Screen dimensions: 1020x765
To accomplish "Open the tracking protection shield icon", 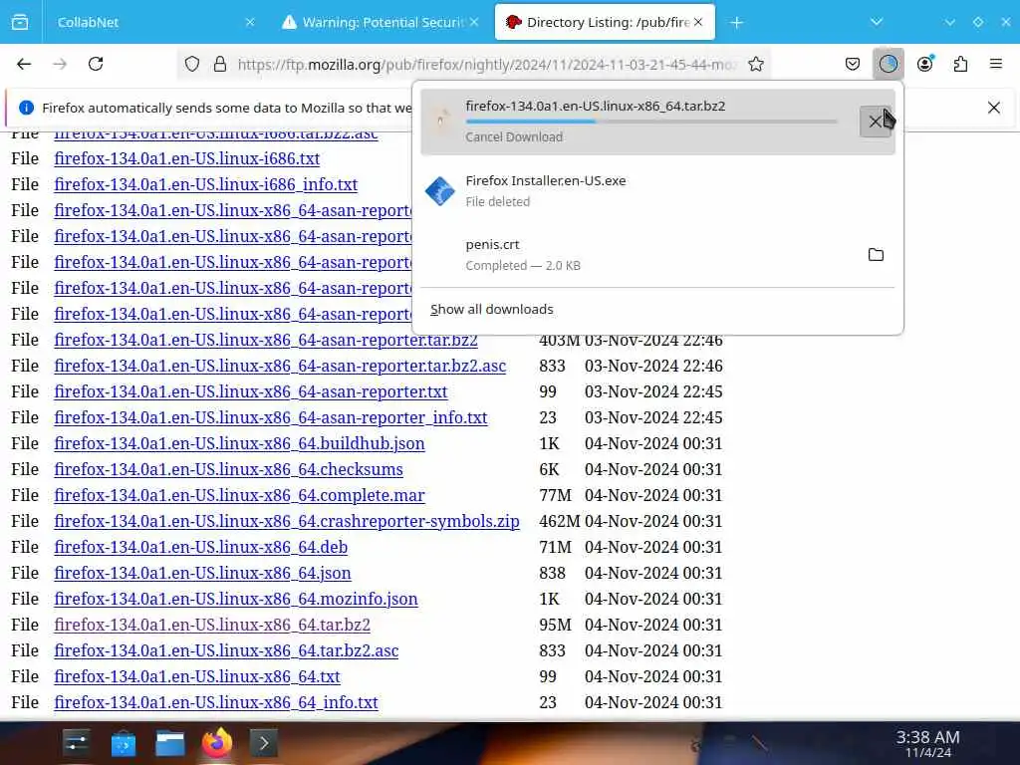I will point(192,64).
